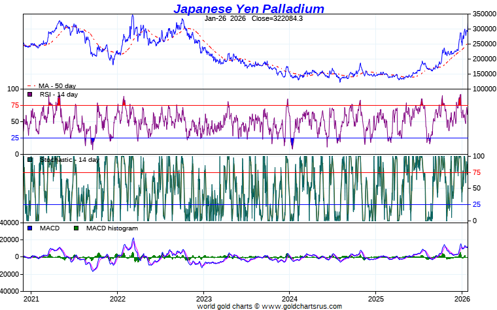This screenshot has height=310, width=497.
Task: Open the www.goldchartsrus.com footer link
Action: (x=301, y=306)
